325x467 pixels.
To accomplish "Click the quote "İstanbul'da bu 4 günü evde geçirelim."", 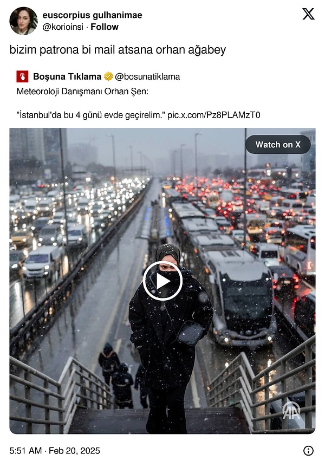I will [x=90, y=115].
